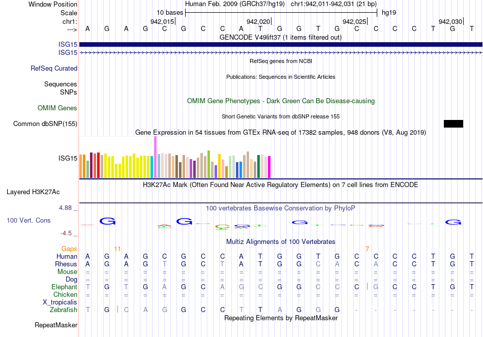Click the Dog alignment row label
This screenshot has width=483, height=337.
click(71, 280)
